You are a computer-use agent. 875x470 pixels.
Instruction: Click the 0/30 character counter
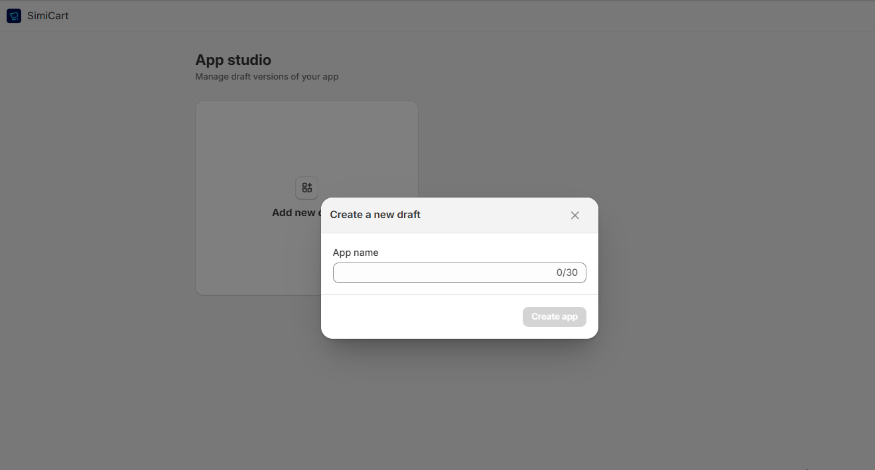point(567,273)
